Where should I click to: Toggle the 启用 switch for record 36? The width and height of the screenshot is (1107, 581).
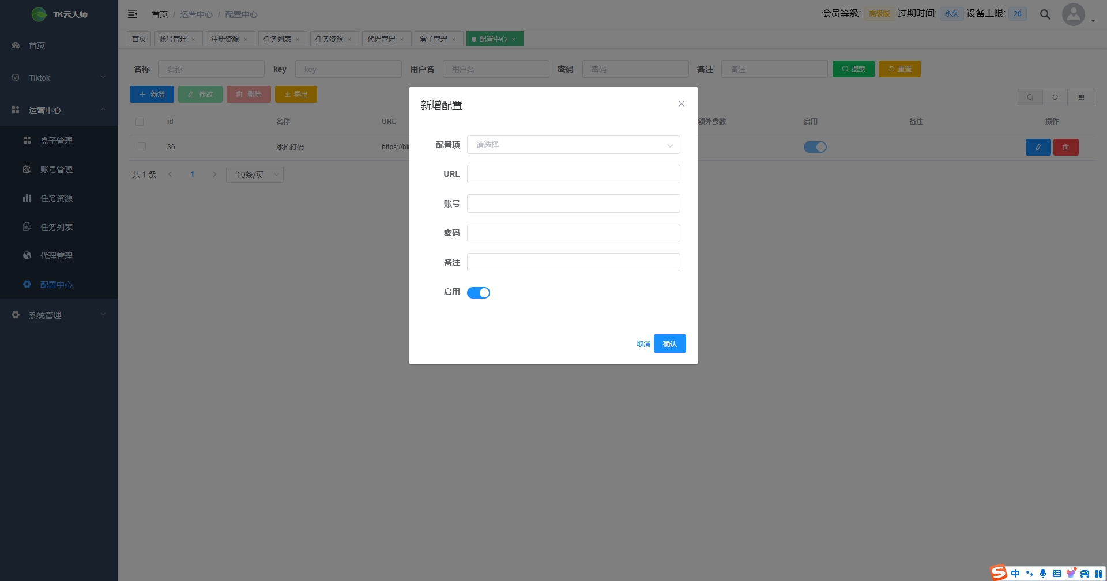815,146
